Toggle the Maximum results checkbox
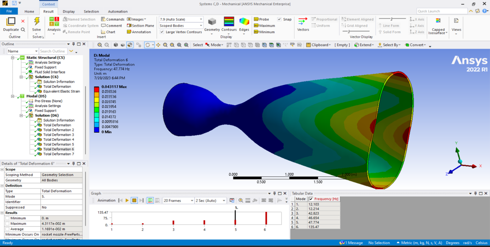Image resolution: width=490 pixels, height=247 pixels. pos(7,224)
